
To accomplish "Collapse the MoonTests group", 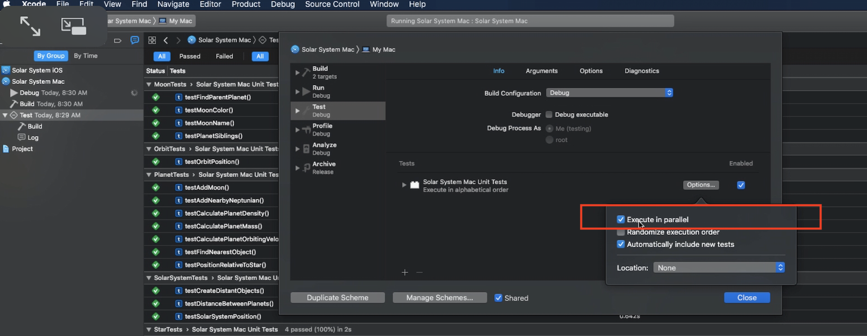I will click(149, 84).
